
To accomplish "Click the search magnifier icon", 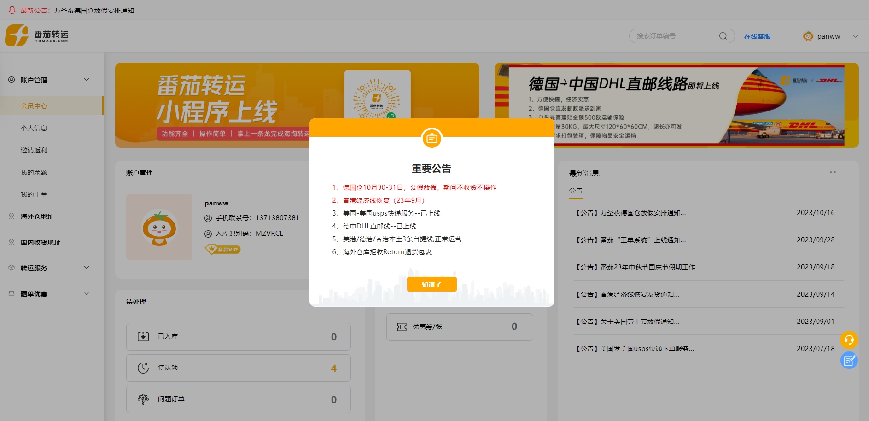I will [x=723, y=36].
